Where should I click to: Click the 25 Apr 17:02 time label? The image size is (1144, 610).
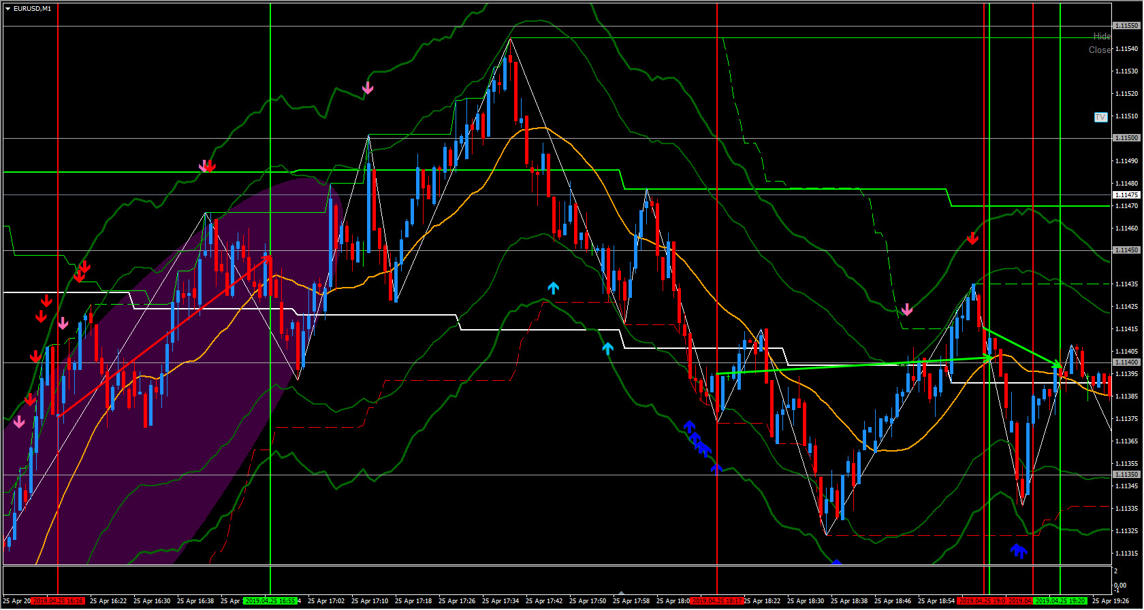click(326, 601)
